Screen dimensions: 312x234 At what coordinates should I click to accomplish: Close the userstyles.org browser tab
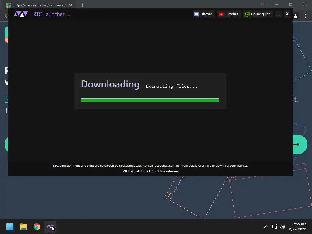click(x=71, y=5)
